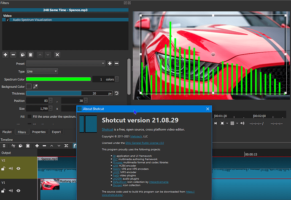The height and width of the screenshot is (200, 291).
Task: Click the Background Color swatch
Action: click(x=29, y=86)
